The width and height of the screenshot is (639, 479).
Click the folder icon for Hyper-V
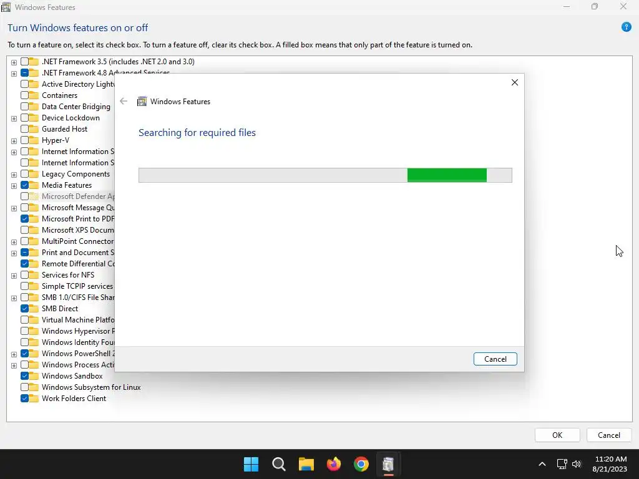tap(34, 140)
